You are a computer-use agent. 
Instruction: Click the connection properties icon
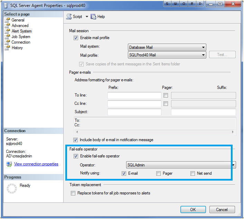point(9,164)
